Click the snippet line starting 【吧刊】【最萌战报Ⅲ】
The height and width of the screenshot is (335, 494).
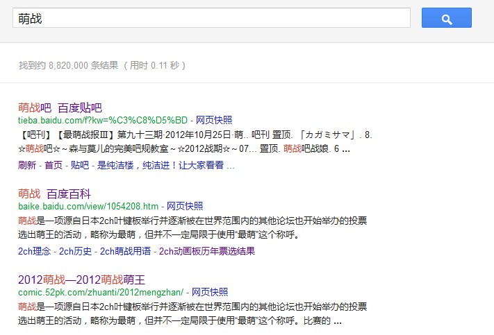click(x=195, y=135)
